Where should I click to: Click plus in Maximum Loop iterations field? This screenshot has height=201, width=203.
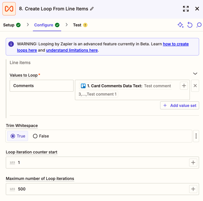pyautogui.click(x=193, y=189)
